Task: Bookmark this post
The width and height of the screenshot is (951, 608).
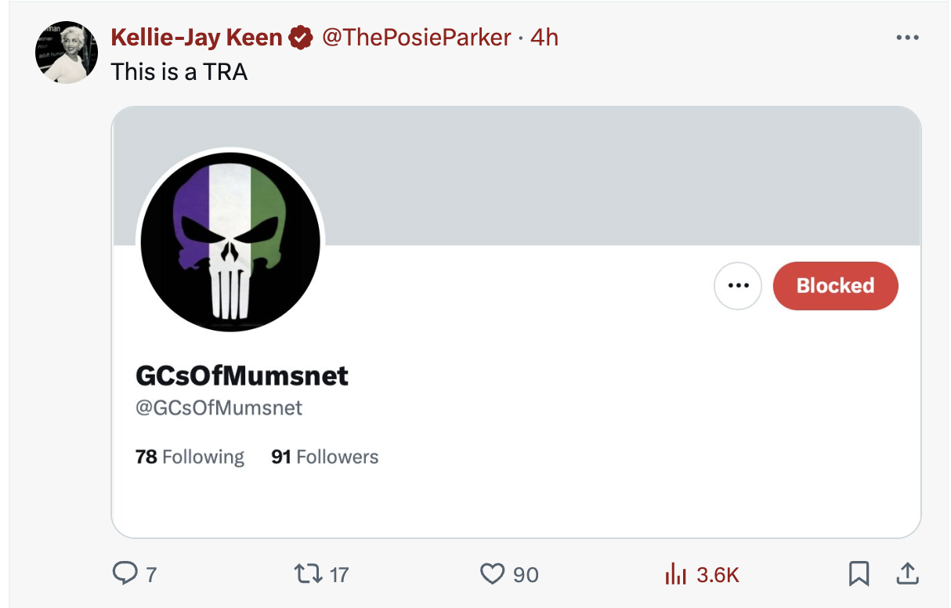Action: click(x=859, y=574)
